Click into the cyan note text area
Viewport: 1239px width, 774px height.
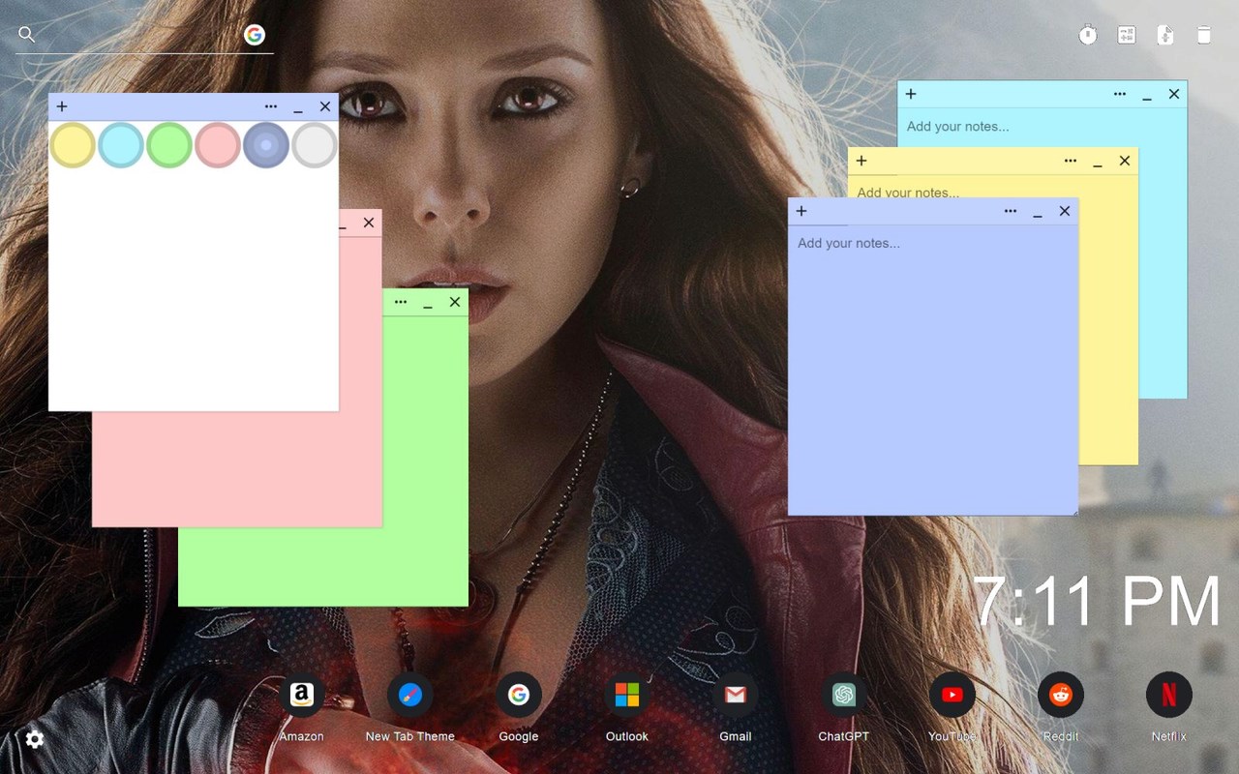tap(1043, 127)
